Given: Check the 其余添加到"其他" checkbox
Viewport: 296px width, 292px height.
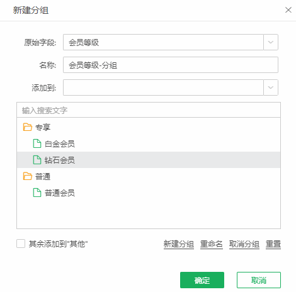Looking at the screenshot, I should 21,244.
